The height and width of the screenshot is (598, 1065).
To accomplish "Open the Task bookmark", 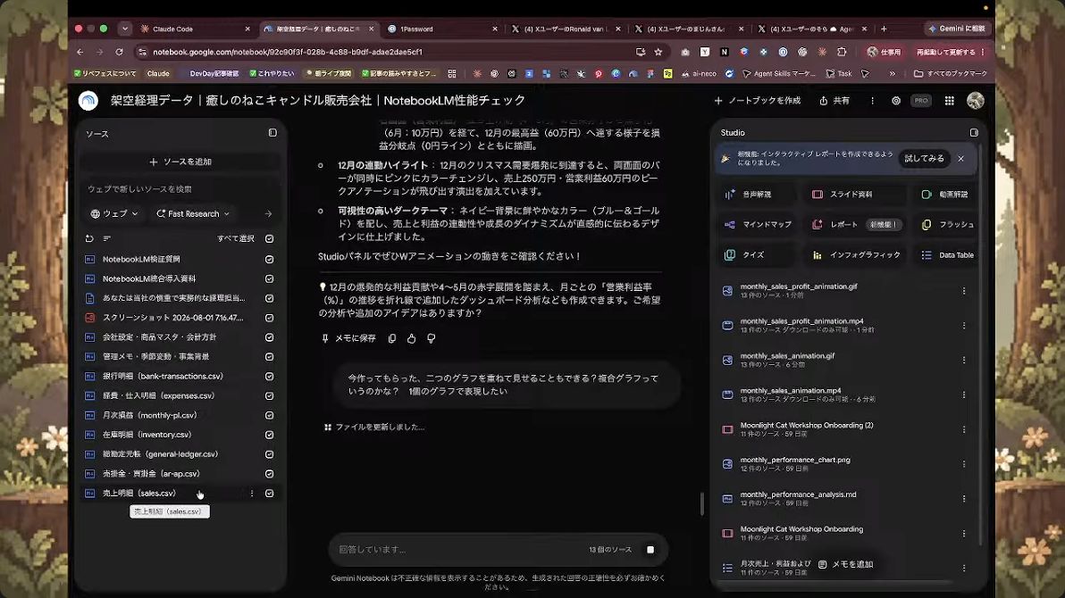I will (x=839, y=73).
